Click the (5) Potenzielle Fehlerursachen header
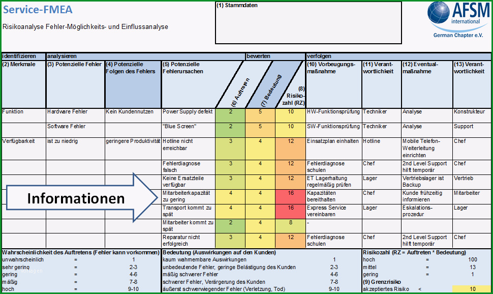Viewport: 493px width, 294px height. click(x=189, y=84)
